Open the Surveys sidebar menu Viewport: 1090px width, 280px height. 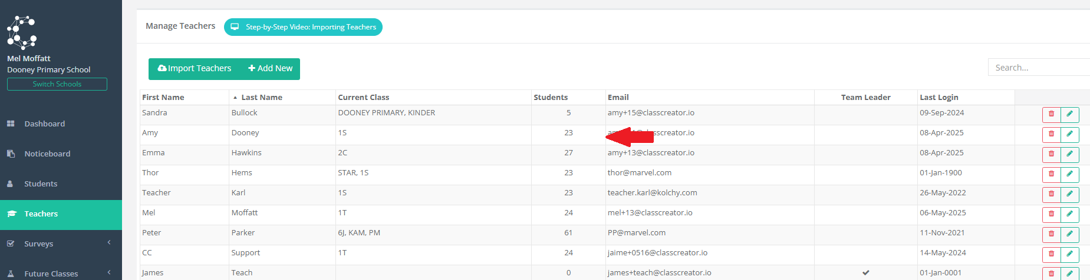(x=61, y=244)
